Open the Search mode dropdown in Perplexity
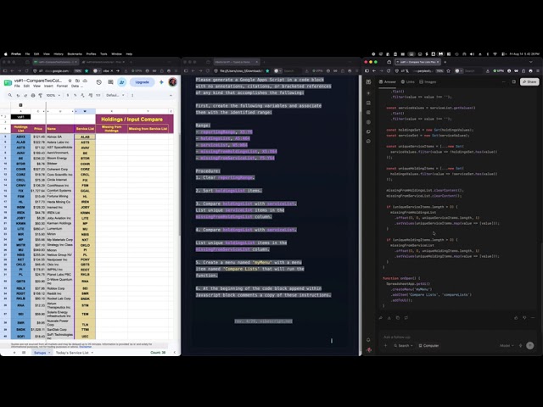543x407 pixels. 403,345
